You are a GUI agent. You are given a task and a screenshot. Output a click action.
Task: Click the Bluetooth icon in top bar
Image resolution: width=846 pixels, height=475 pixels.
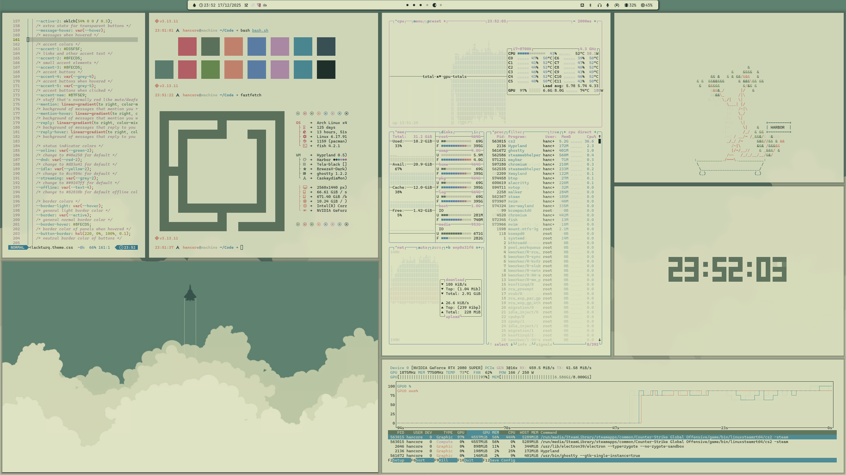point(590,5)
